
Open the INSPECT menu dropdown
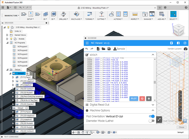(135, 19)
